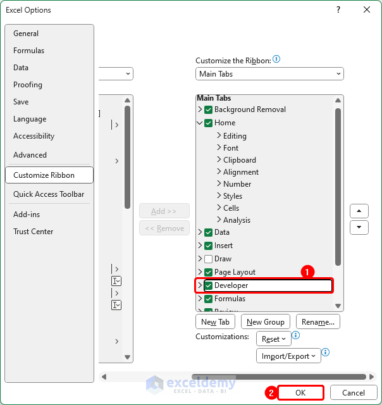Click the commands list scroll-down arrow

[127, 357]
